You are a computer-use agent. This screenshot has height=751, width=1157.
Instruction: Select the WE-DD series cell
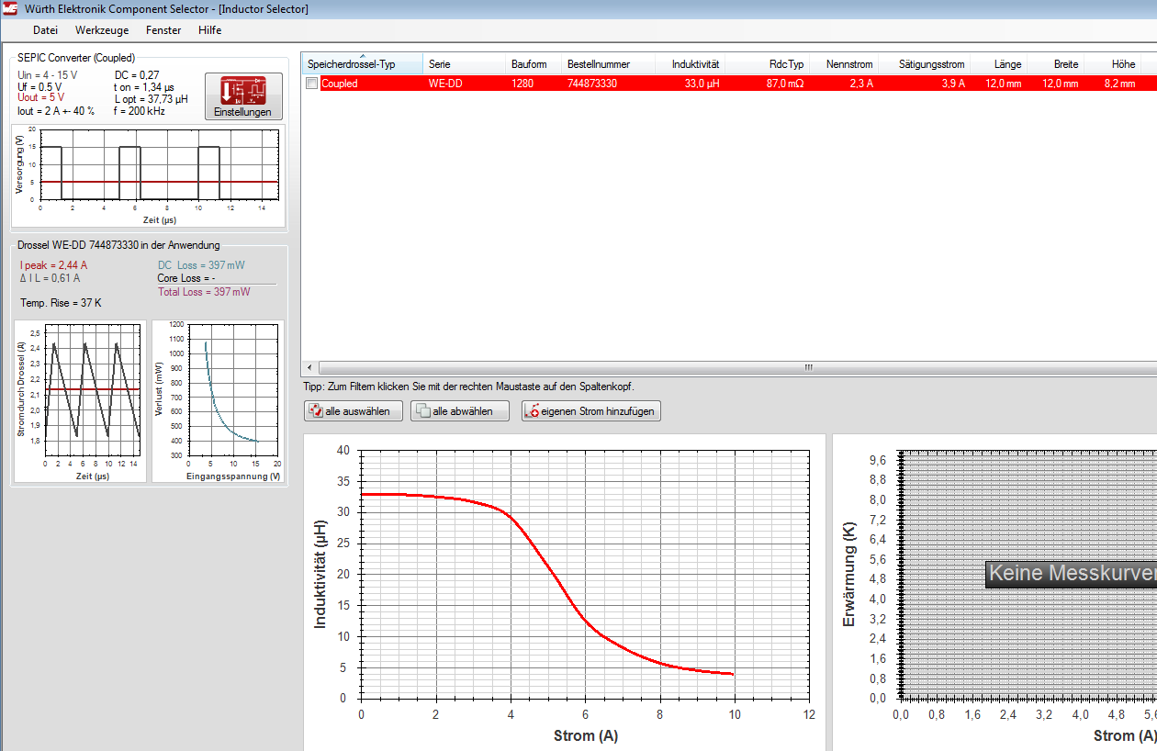pos(445,84)
